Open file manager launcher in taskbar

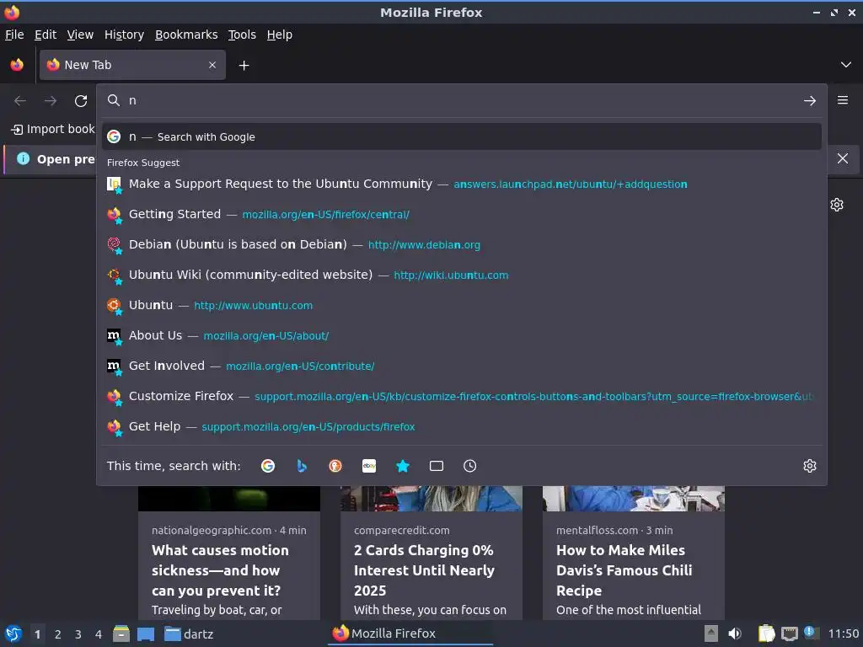[121, 634]
